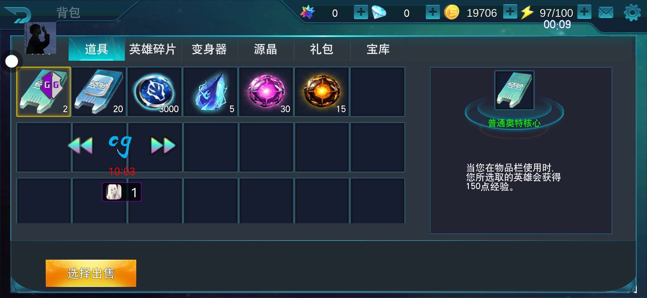Open the mail envelope icon
647x298 pixels.
pos(606,13)
